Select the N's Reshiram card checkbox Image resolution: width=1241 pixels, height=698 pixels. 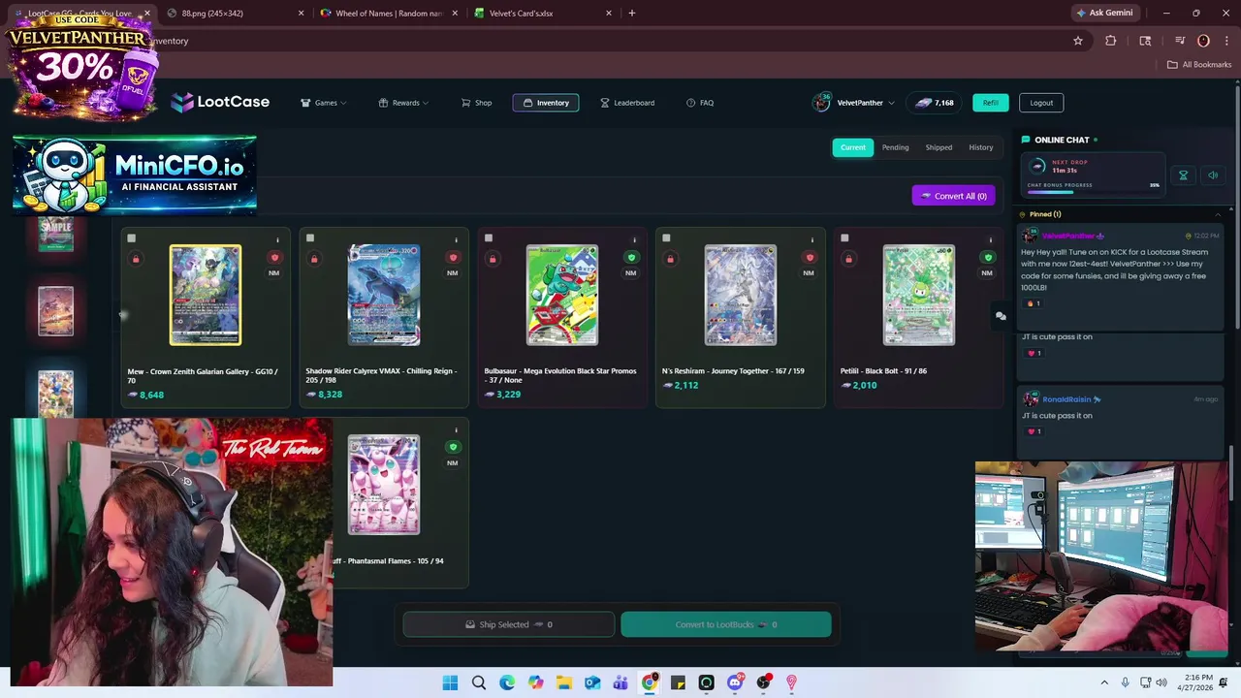(x=666, y=238)
